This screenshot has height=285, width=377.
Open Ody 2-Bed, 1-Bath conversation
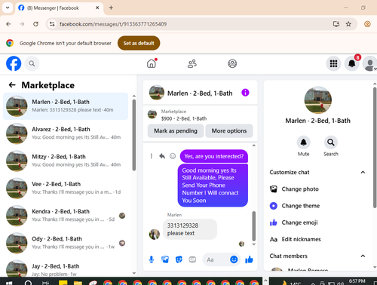[66, 243]
